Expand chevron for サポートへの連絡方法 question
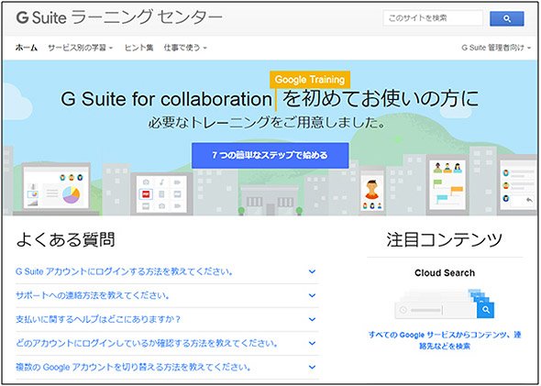 312,295
